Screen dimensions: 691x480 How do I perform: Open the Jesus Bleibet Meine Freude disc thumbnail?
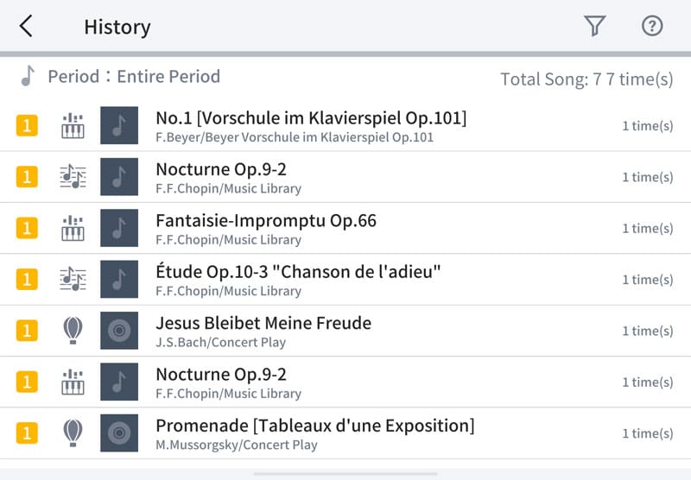[x=119, y=331]
